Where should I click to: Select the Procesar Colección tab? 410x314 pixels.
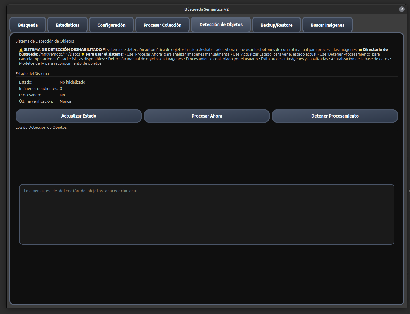point(162,25)
